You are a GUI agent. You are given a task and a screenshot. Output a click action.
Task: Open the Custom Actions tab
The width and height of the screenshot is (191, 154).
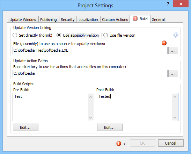115,20
